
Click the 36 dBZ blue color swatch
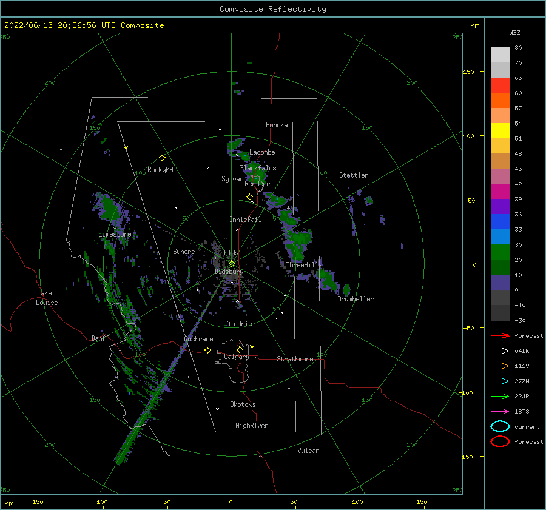(x=500, y=221)
